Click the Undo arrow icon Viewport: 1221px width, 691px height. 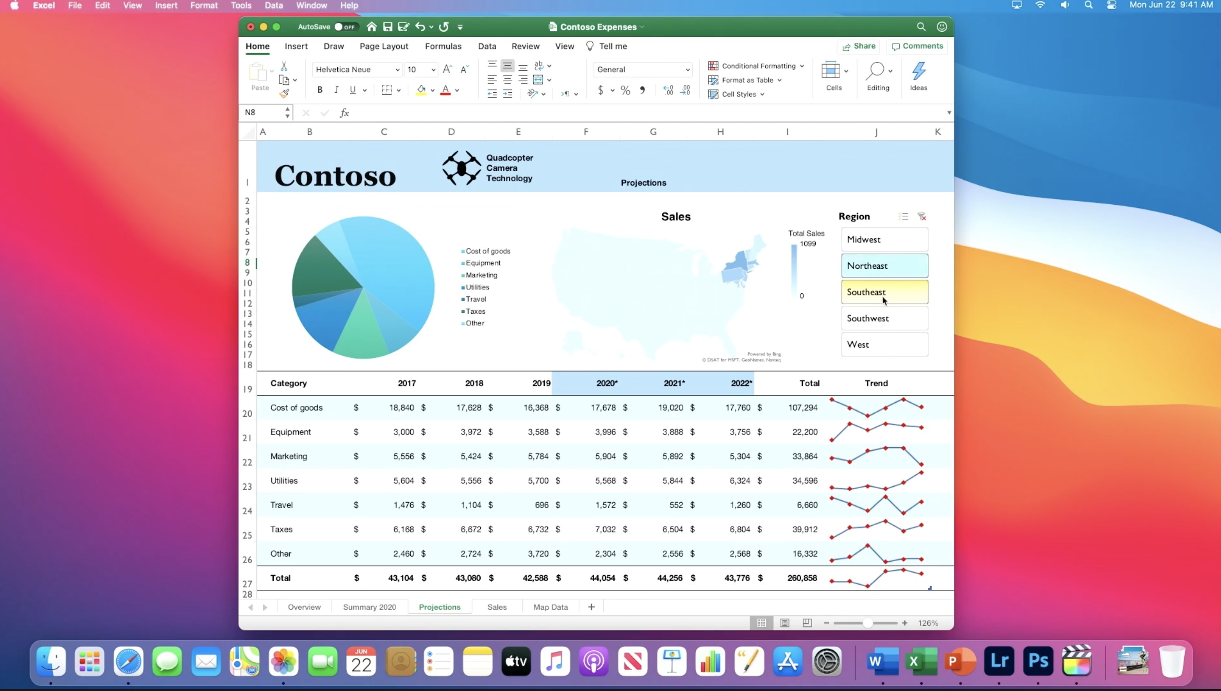pyautogui.click(x=420, y=27)
